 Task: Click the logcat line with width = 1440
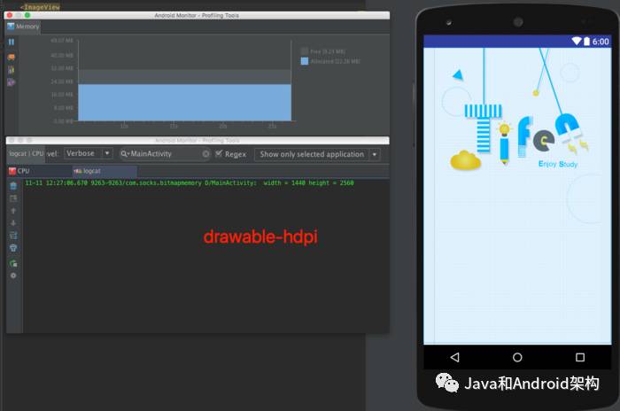point(190,183)
